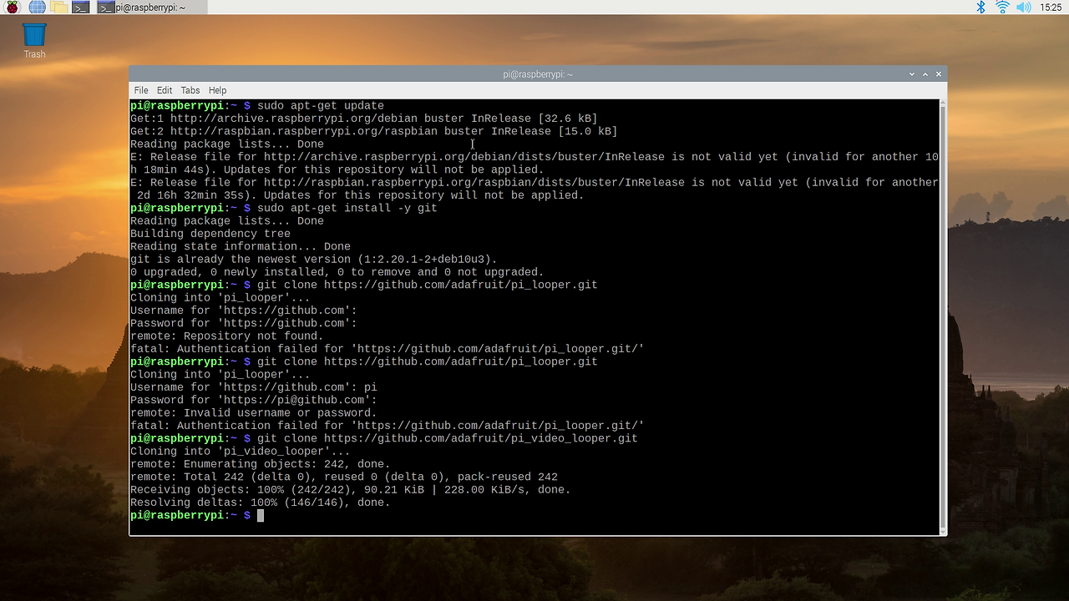Minimize the terminal window
The width and height of the screenshot is (1069, 601).
pyautogui.click(x=912, y=74)
